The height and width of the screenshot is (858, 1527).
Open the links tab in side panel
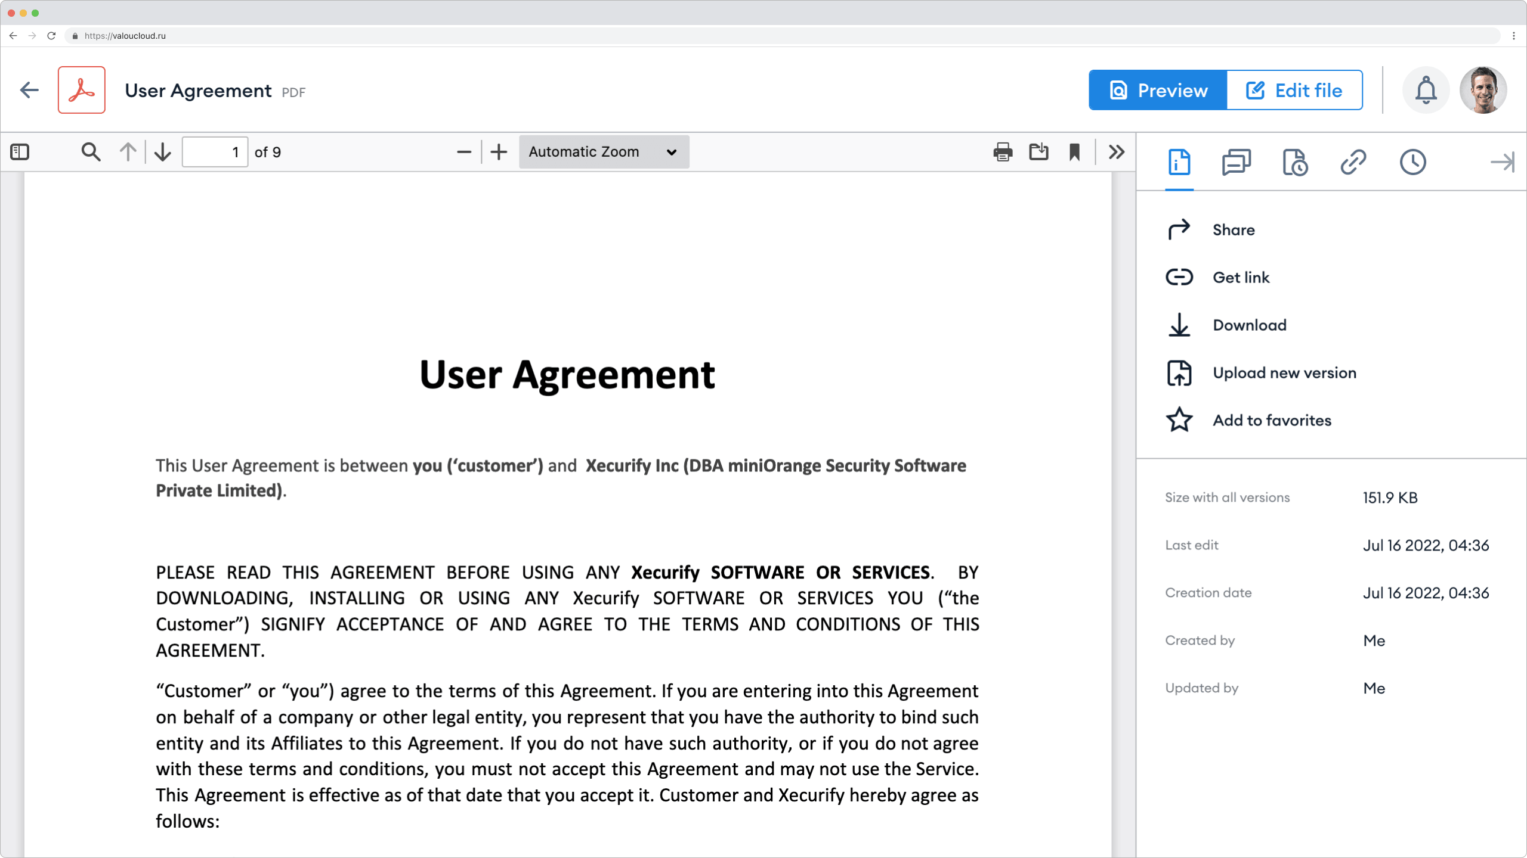[x=1353, y=162]
